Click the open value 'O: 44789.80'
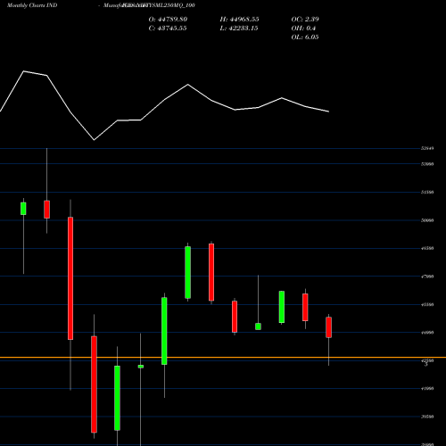 tap(168, 20)
